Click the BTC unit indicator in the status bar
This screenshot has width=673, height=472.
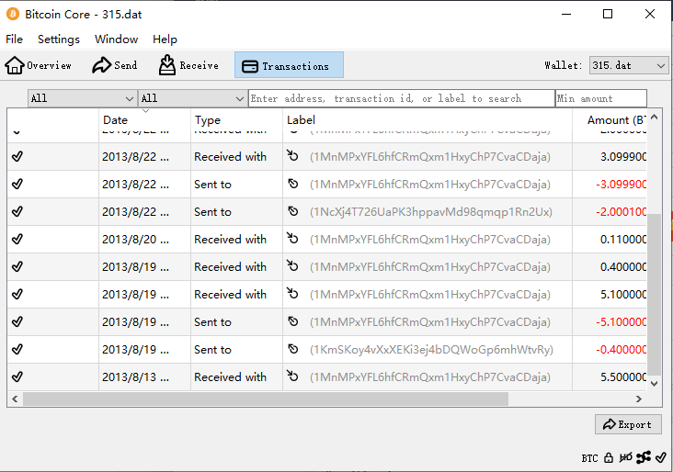click(x=589, y=457)
